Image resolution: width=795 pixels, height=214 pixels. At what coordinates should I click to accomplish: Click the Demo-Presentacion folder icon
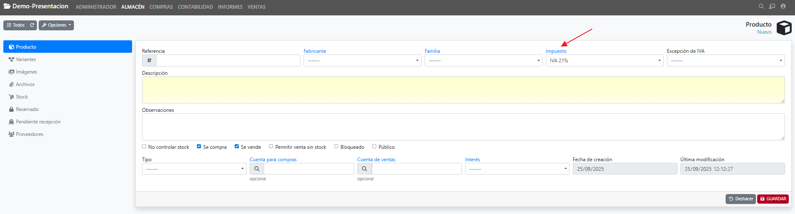7,6
